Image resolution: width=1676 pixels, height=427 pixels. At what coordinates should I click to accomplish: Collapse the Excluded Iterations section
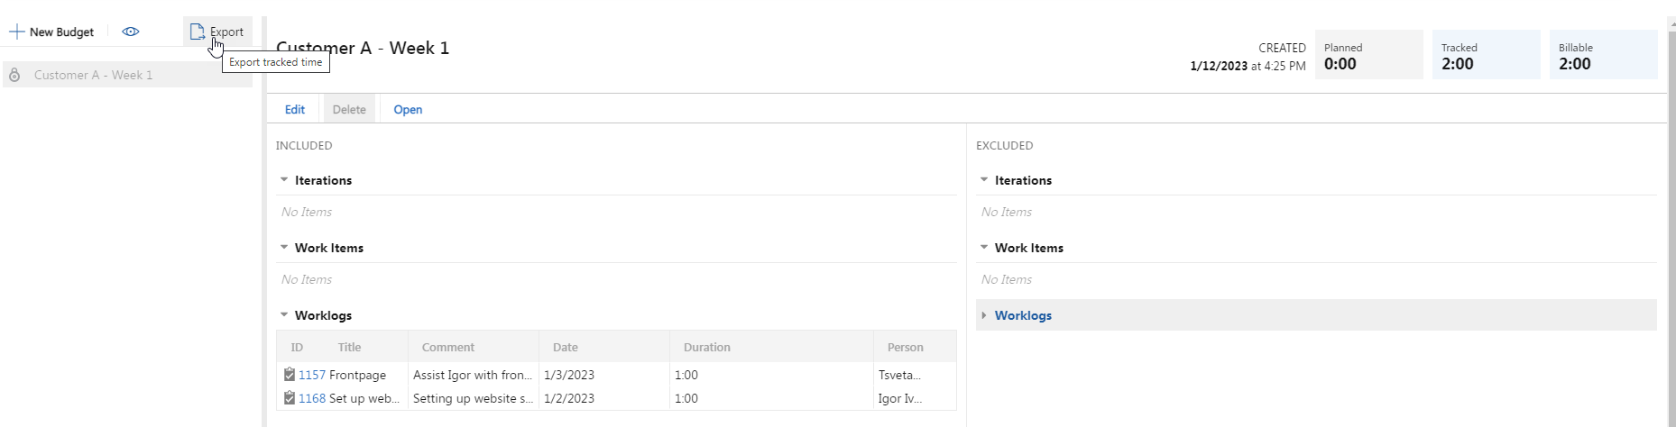click(x=984, y=180)
